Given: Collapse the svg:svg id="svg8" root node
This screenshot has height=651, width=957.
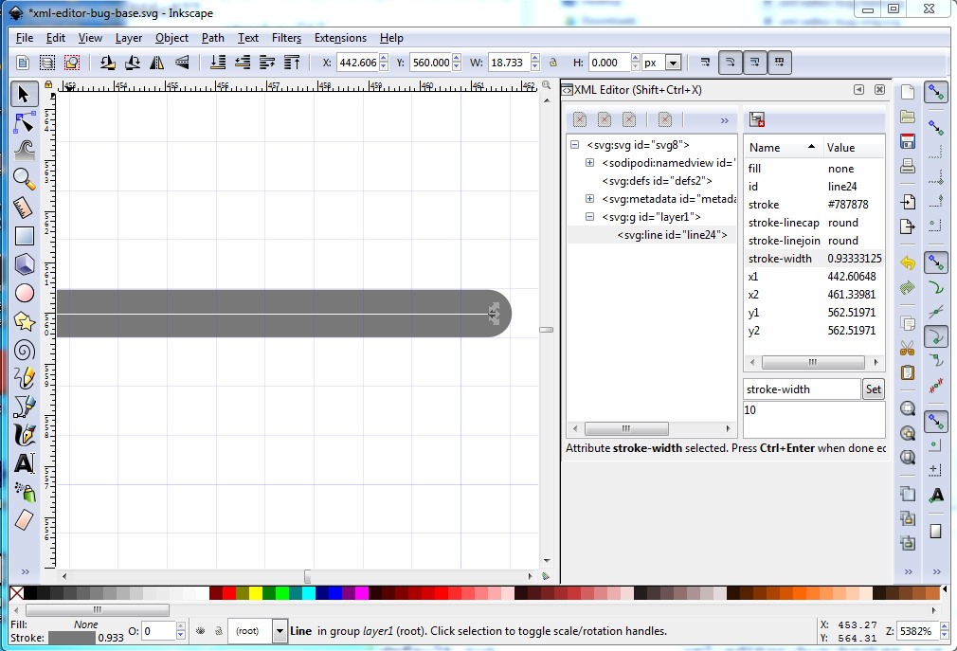Looking at the screenshot, I should [574, 145].
